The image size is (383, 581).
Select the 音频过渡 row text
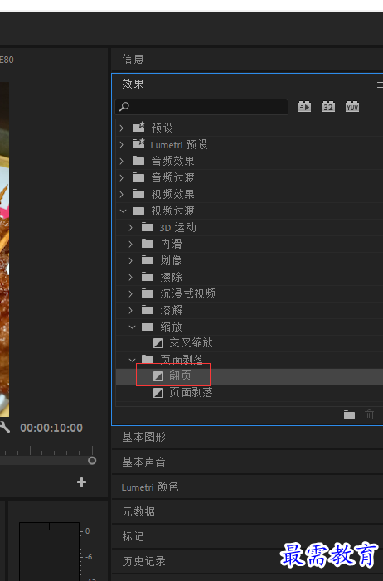click(x=172, y=177)
